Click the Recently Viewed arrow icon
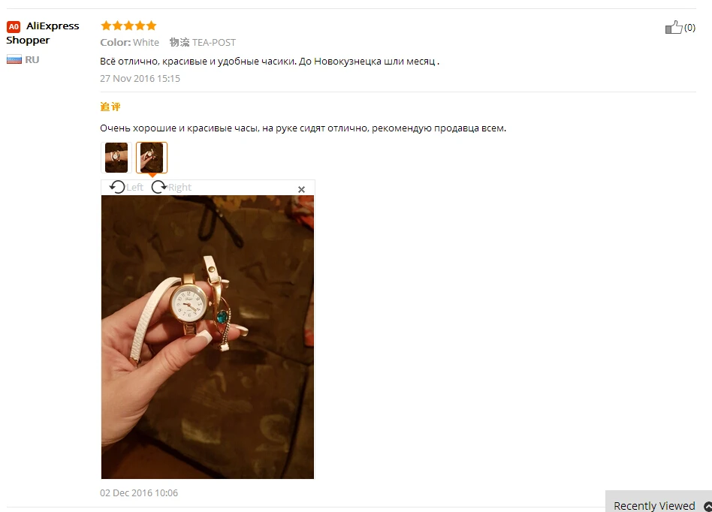The image size is (712, 512). tap(707, 506)
